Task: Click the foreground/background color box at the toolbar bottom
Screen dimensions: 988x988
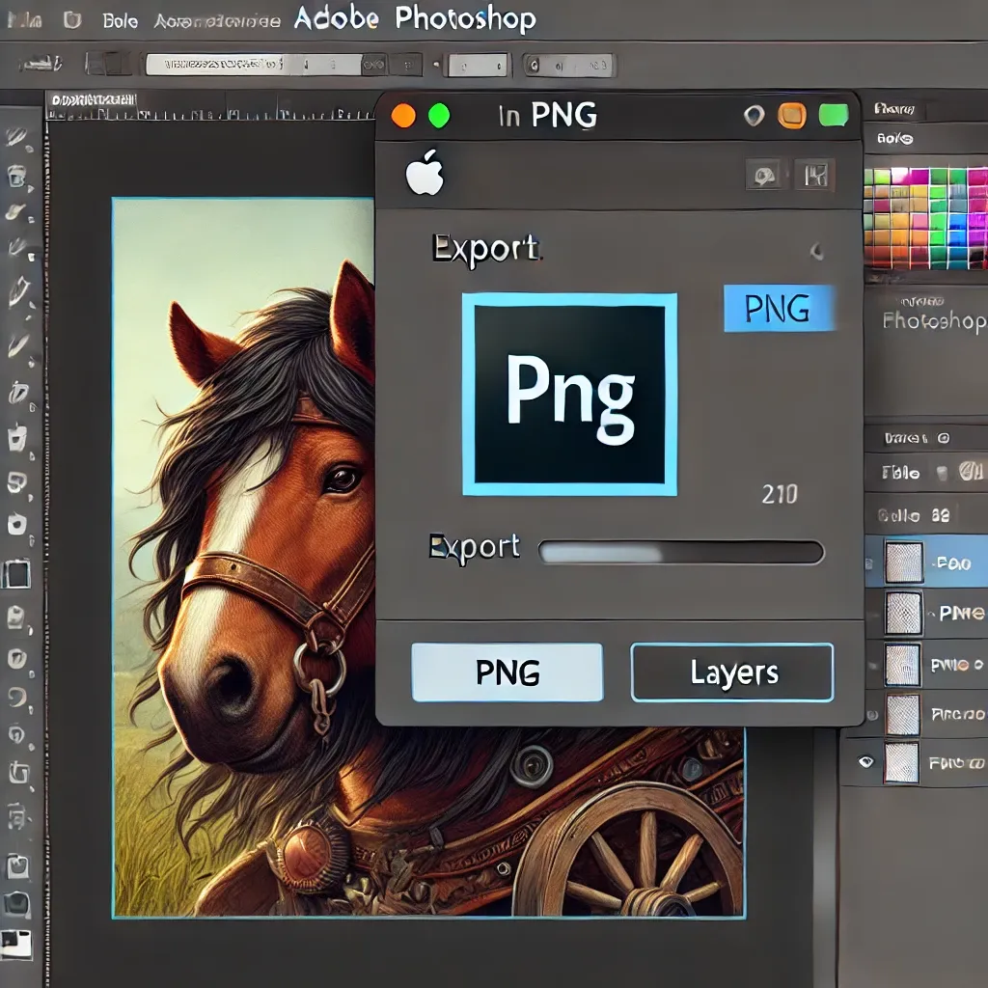Action: pyautogui.click(x=15, y=945)
